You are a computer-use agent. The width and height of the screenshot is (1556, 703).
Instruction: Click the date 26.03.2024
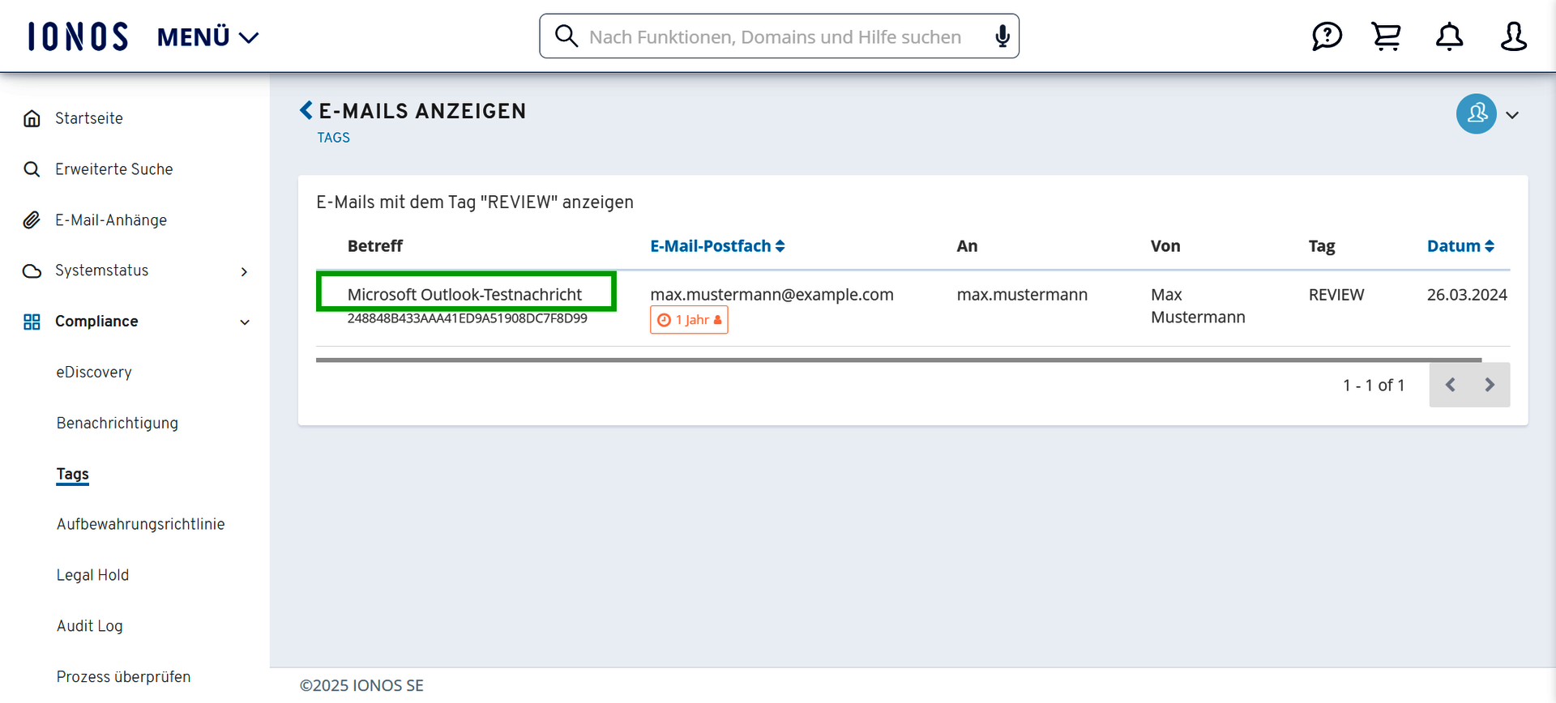coord(1467,295)
